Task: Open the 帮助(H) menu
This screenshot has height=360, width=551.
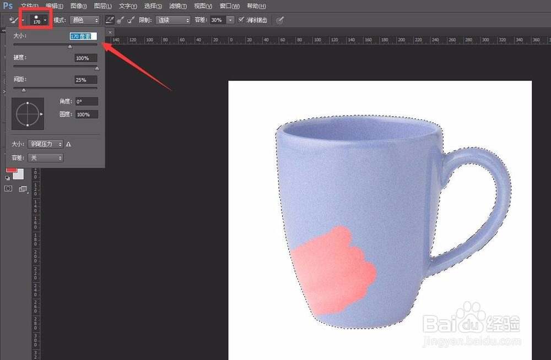Action: click(x=256, y=6)
